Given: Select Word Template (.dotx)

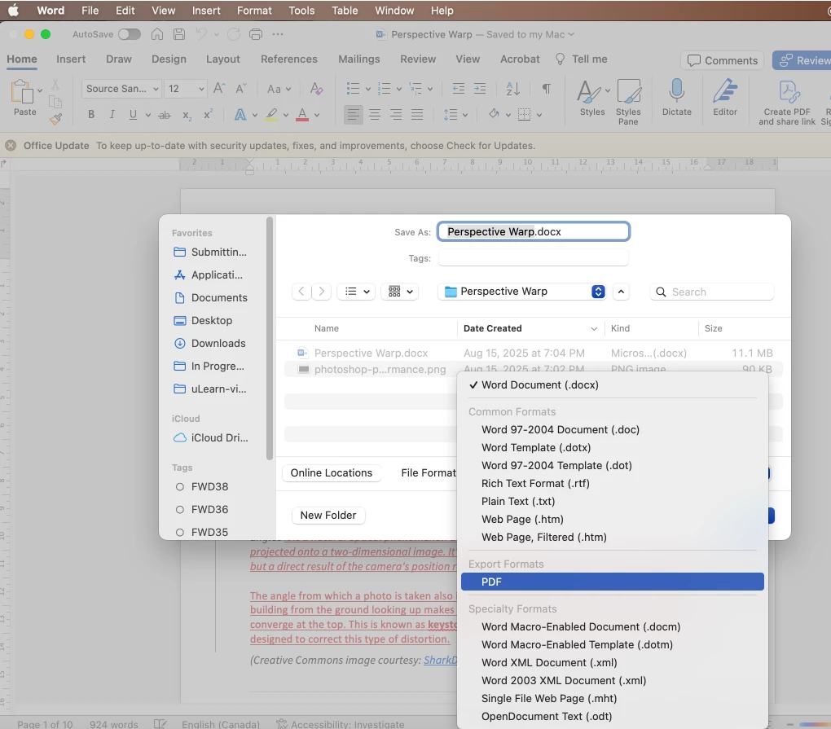Looking at the screenshot, I should [536, 447].
